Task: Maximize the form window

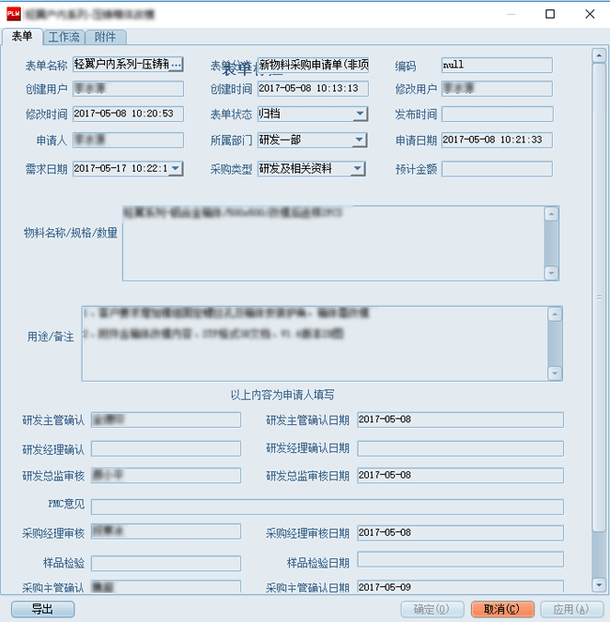Action: 550,14
